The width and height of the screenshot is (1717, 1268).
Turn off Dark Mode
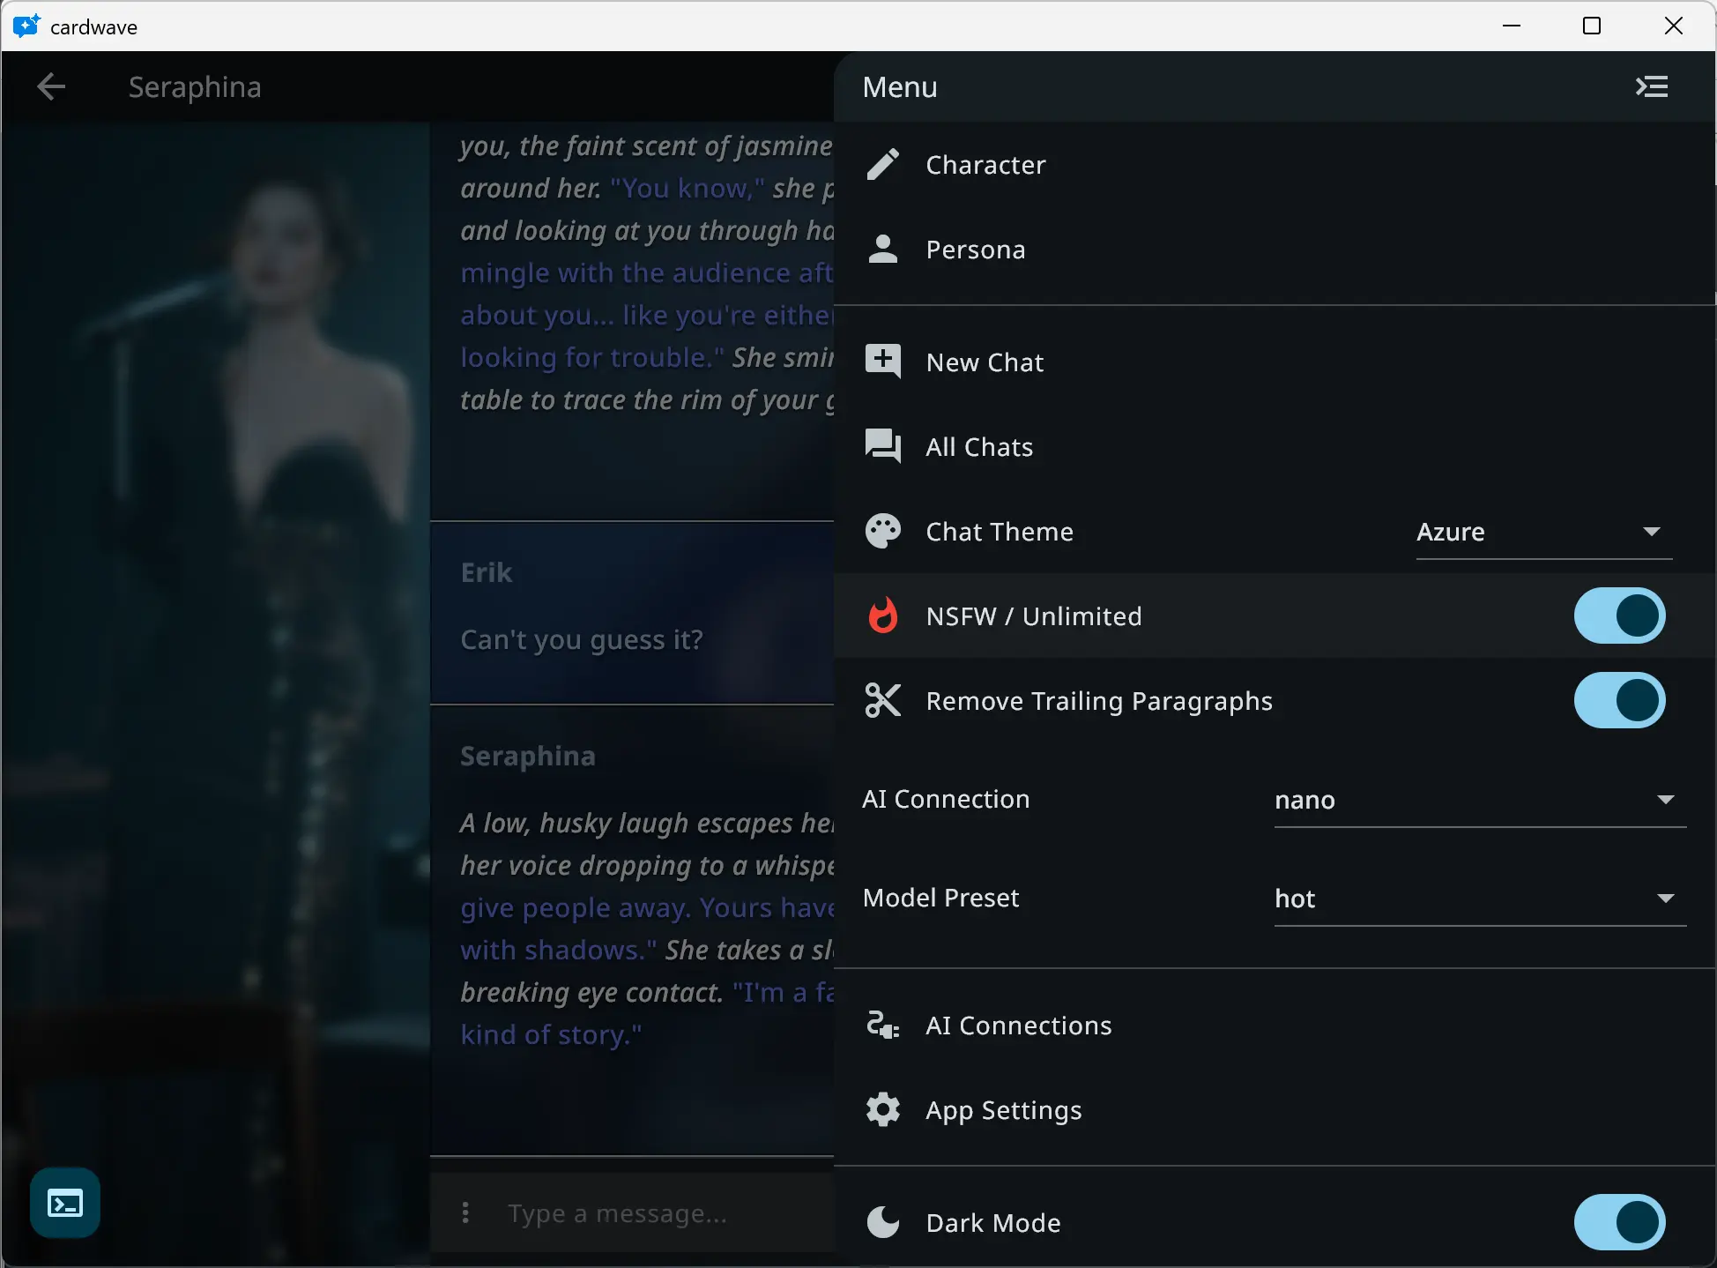(1617, 1222)
